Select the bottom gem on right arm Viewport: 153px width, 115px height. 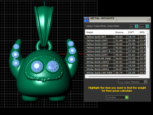(x=71, y=59)
